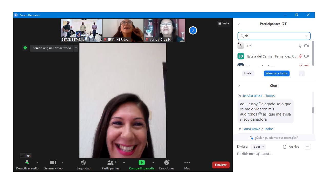Image resolution: width=328 pixels, height=184 pixels.
Task: Open the Enviar a: Todos dropdown
Action: pyautogui.click(x=258, y=147)
